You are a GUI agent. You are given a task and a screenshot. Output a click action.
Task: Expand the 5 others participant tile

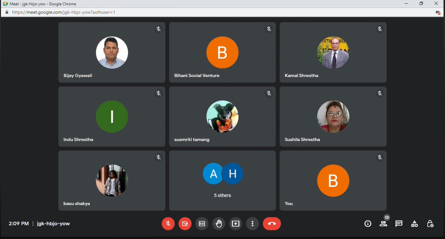click(x=222, y=180)
